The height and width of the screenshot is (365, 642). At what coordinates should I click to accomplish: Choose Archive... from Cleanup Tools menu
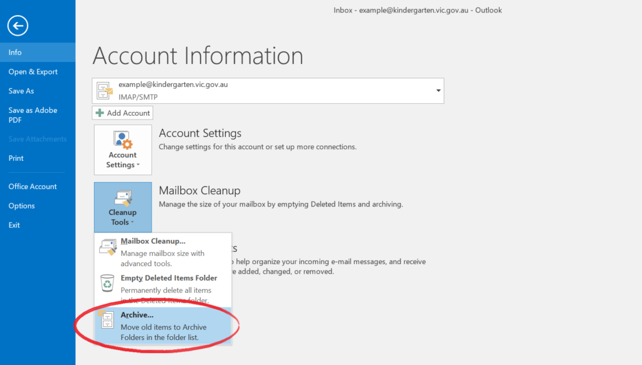163,326
